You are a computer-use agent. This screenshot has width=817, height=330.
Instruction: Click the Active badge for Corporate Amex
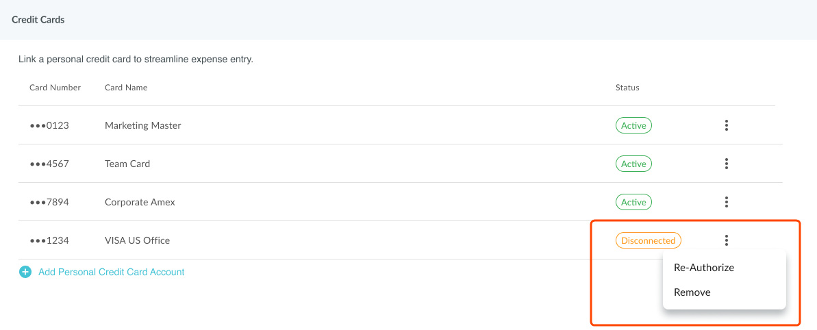[633, 202]
